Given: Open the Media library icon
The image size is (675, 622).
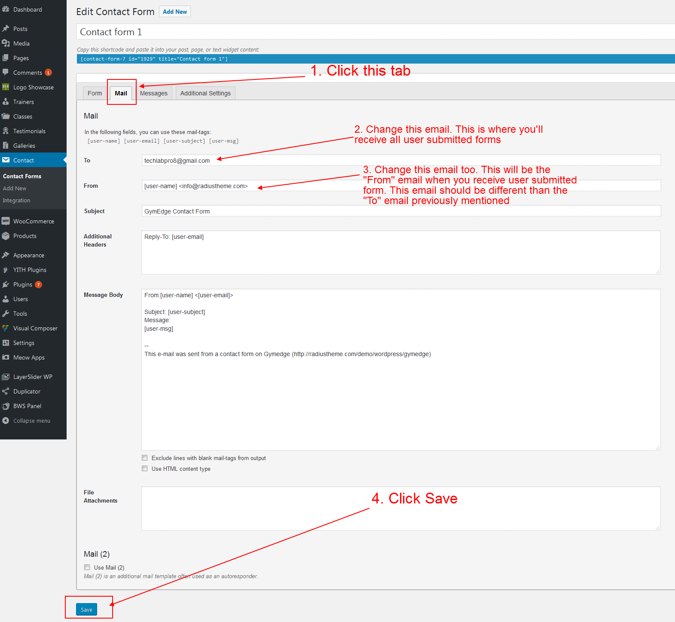Looking at the screenshot, I should click(6, 43).
